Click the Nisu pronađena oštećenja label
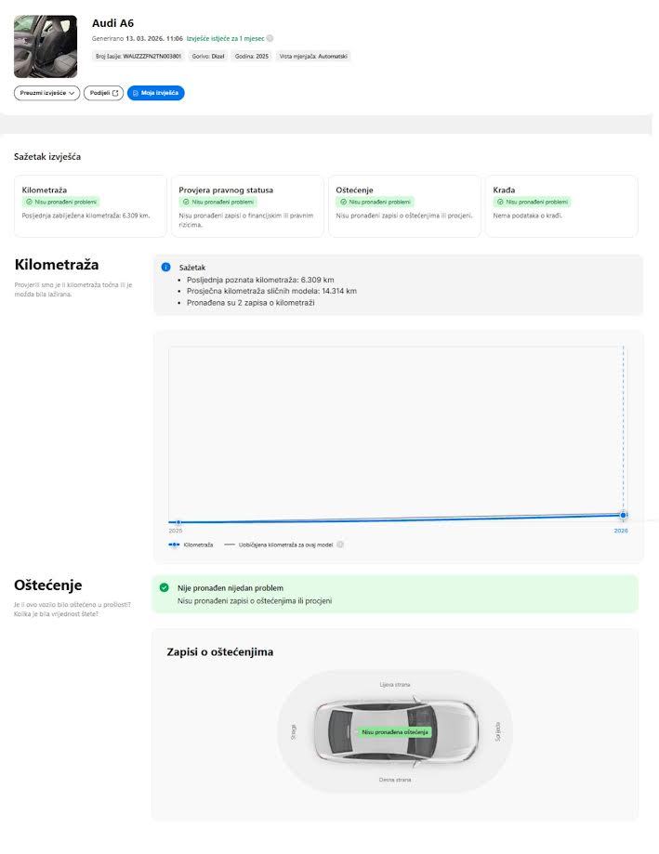The width and height of the screenshot is (659, 854). [x=395, y=732]
